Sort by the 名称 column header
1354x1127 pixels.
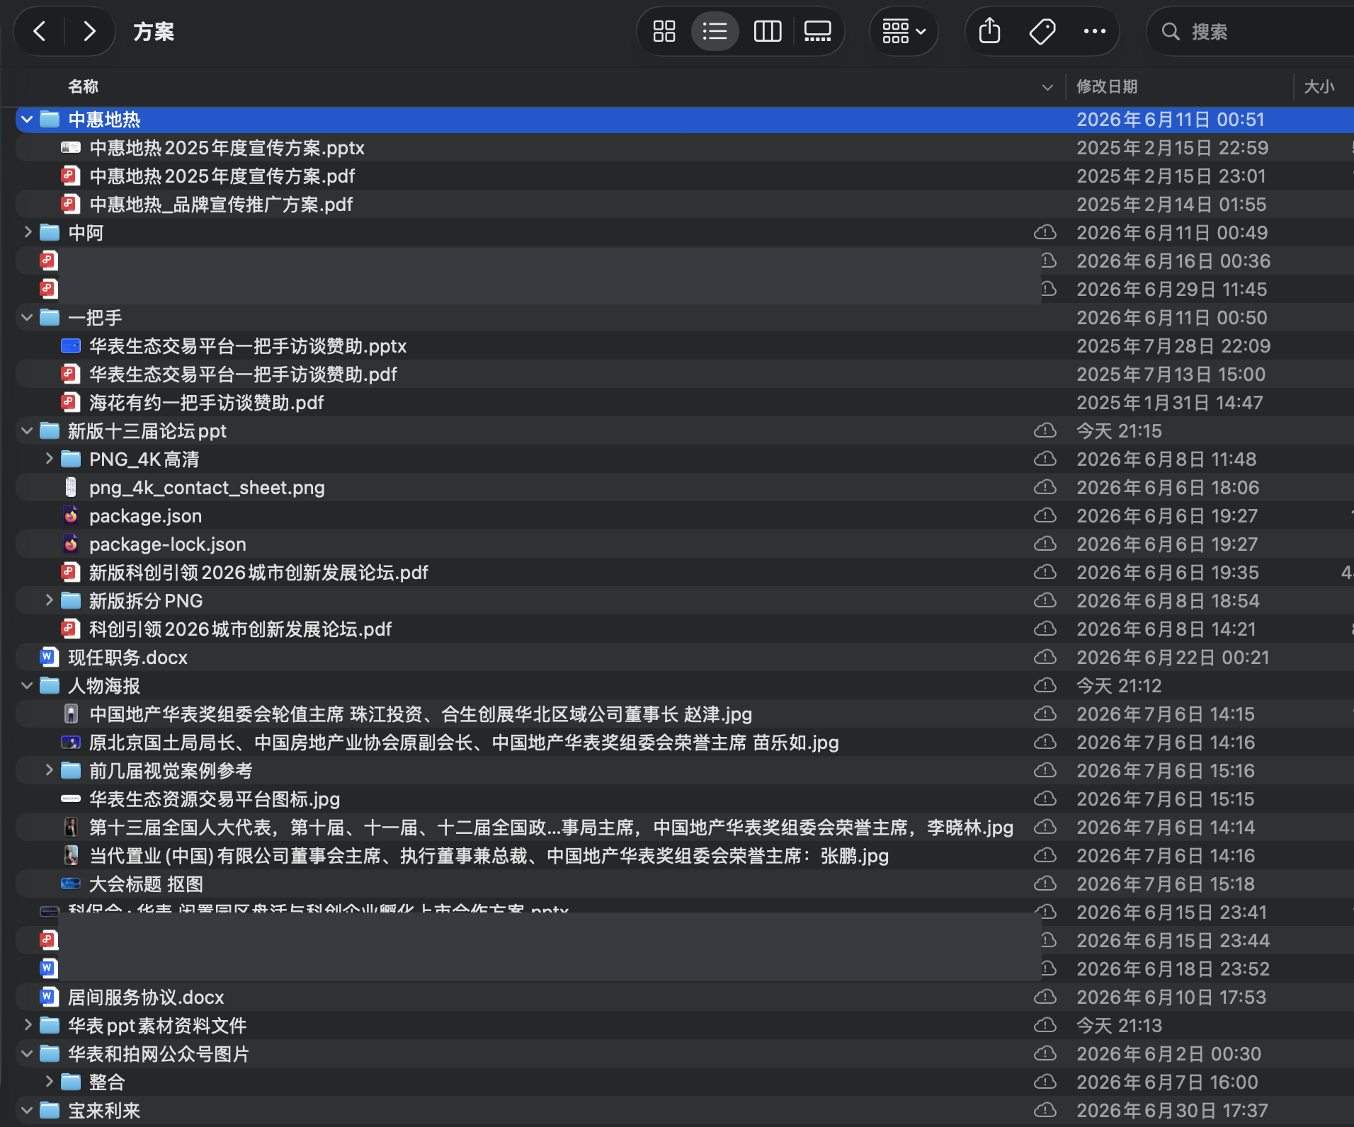point(83,86)
